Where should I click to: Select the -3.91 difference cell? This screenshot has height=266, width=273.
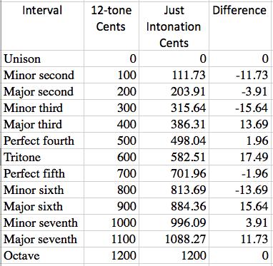241,91
